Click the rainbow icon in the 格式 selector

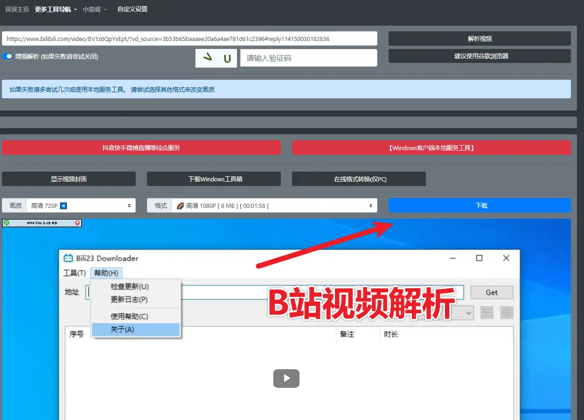point(181,206)
